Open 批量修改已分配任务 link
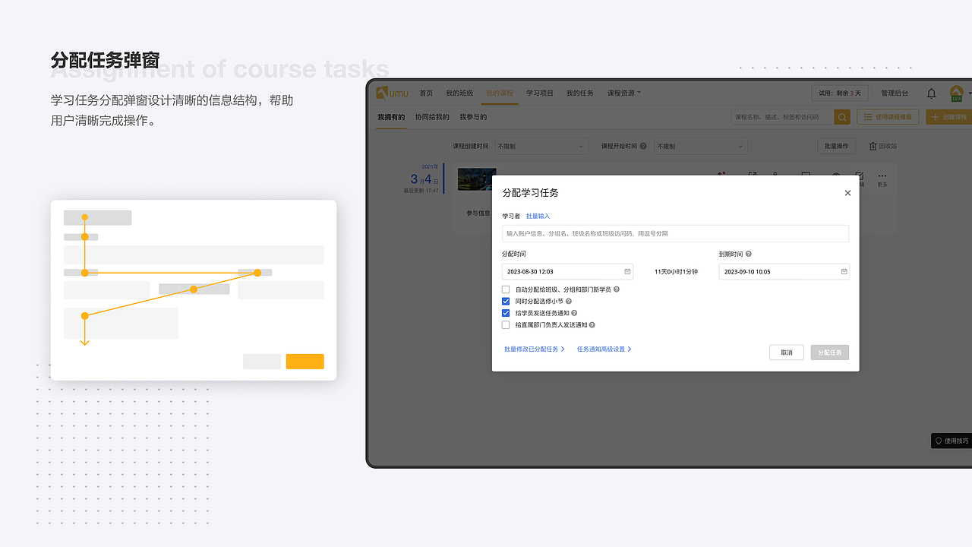The height and width of the screenshot is (547, 972). [x=535, y=349]
